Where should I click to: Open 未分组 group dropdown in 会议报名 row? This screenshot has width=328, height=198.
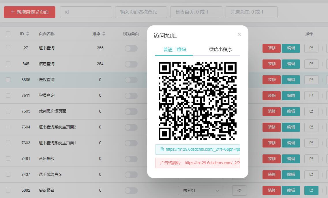[200, 190]
